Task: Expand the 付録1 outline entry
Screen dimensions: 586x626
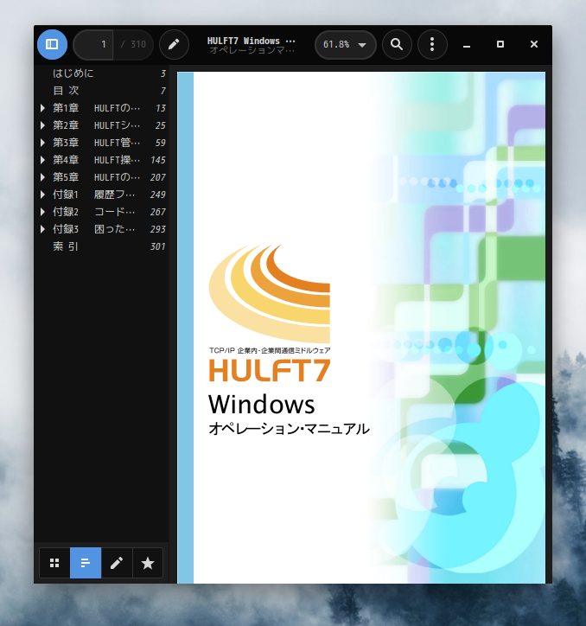Action: [42, 195]
